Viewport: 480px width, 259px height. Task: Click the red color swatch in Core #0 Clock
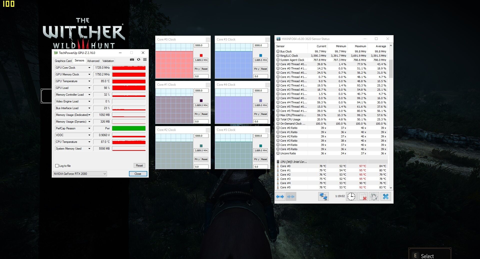(201, 55)
